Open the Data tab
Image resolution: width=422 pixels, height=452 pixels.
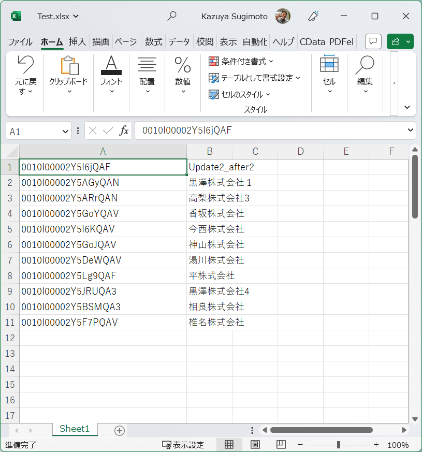coord(179,42)
